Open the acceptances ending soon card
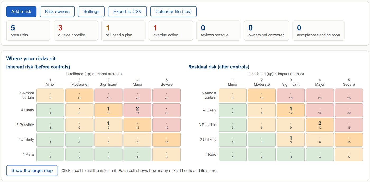This screenshot has width=370, height=182. [318, 31]
